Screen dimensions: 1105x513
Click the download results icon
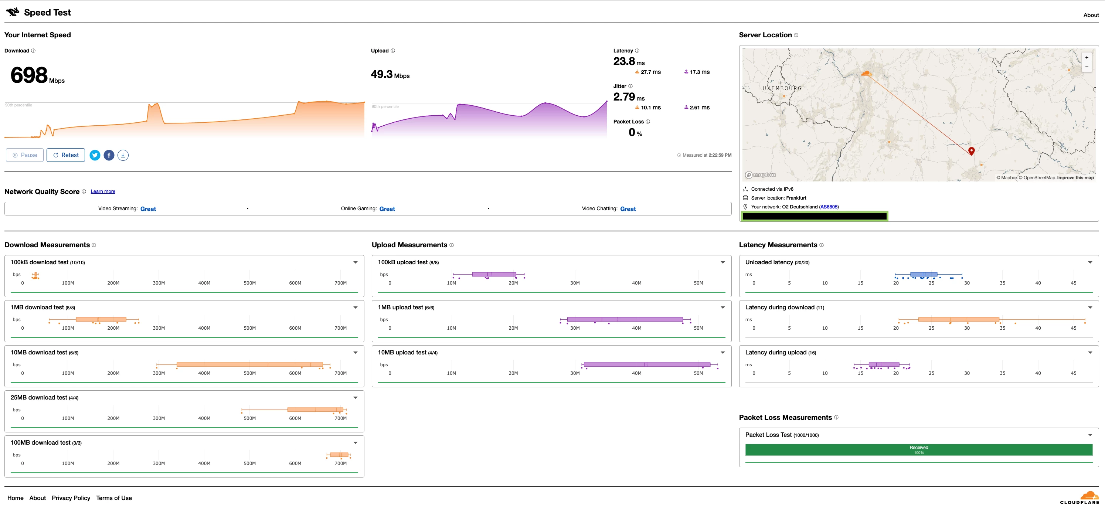point(123,155)
